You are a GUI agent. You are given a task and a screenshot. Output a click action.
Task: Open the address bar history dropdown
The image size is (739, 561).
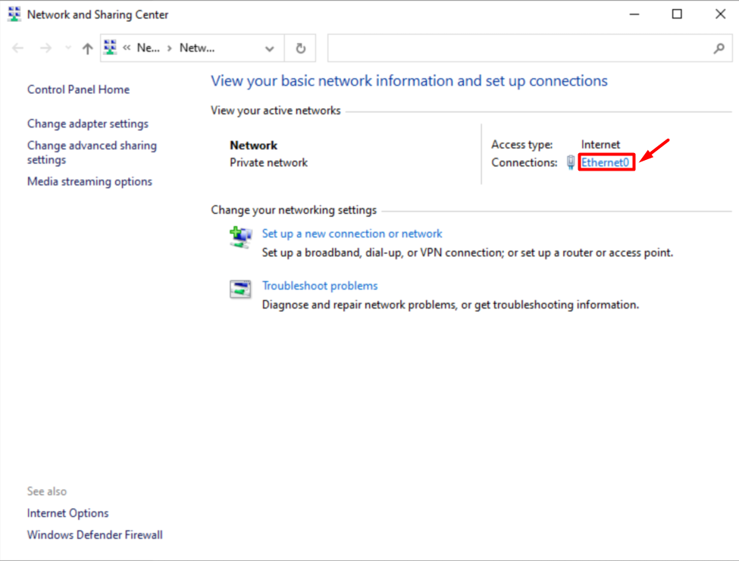click(269, 48)
